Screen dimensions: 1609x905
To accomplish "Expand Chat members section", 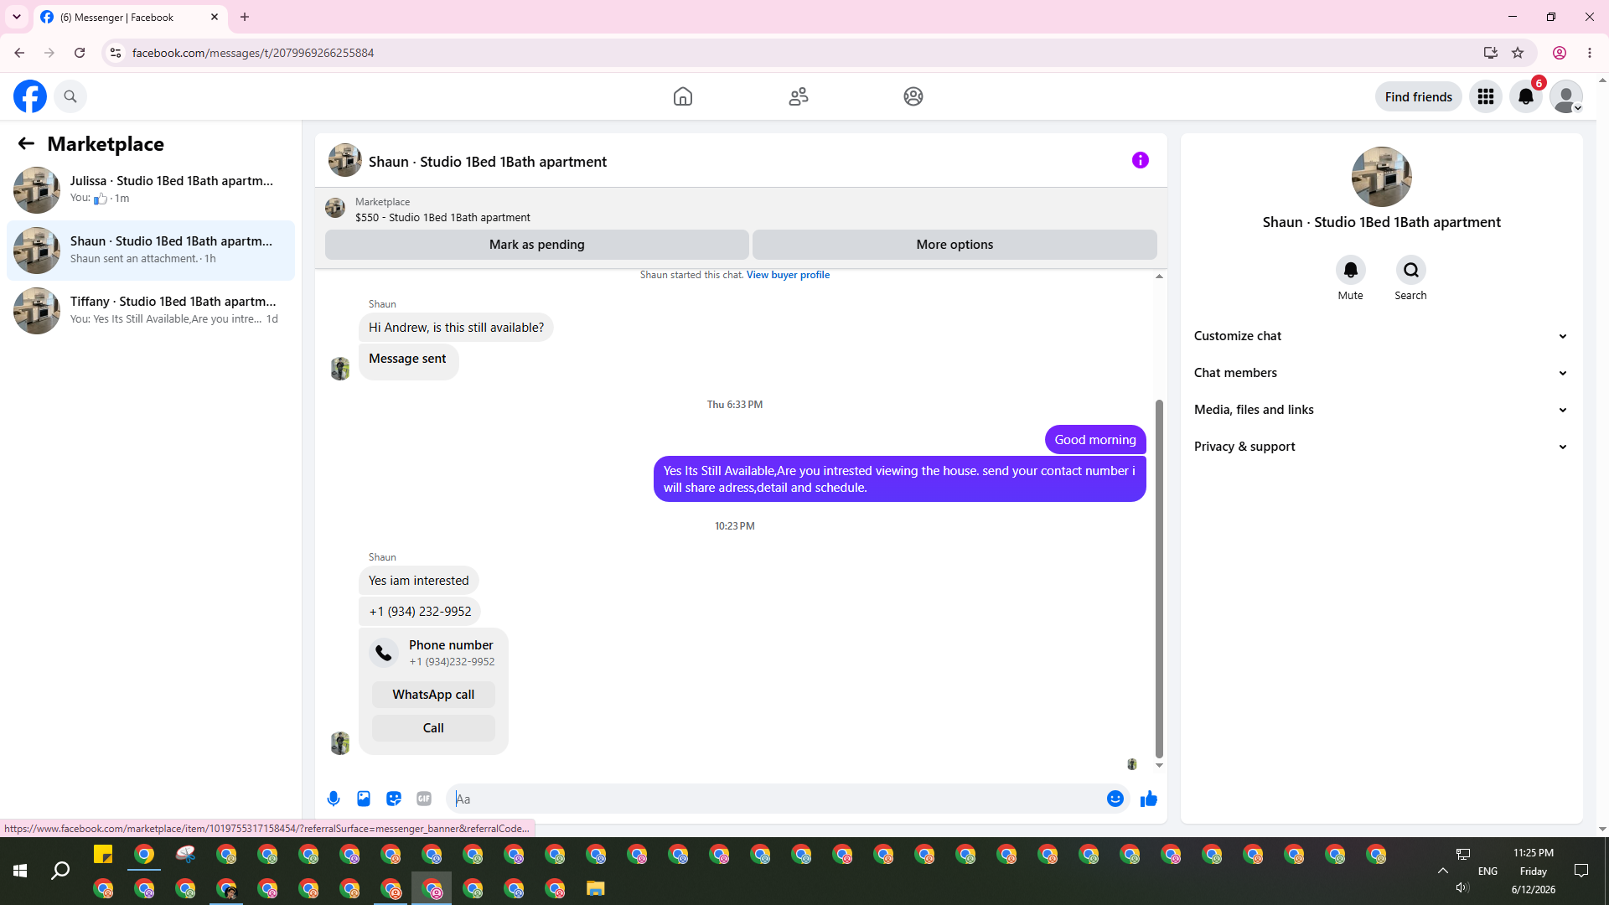I will (1381, 373).
